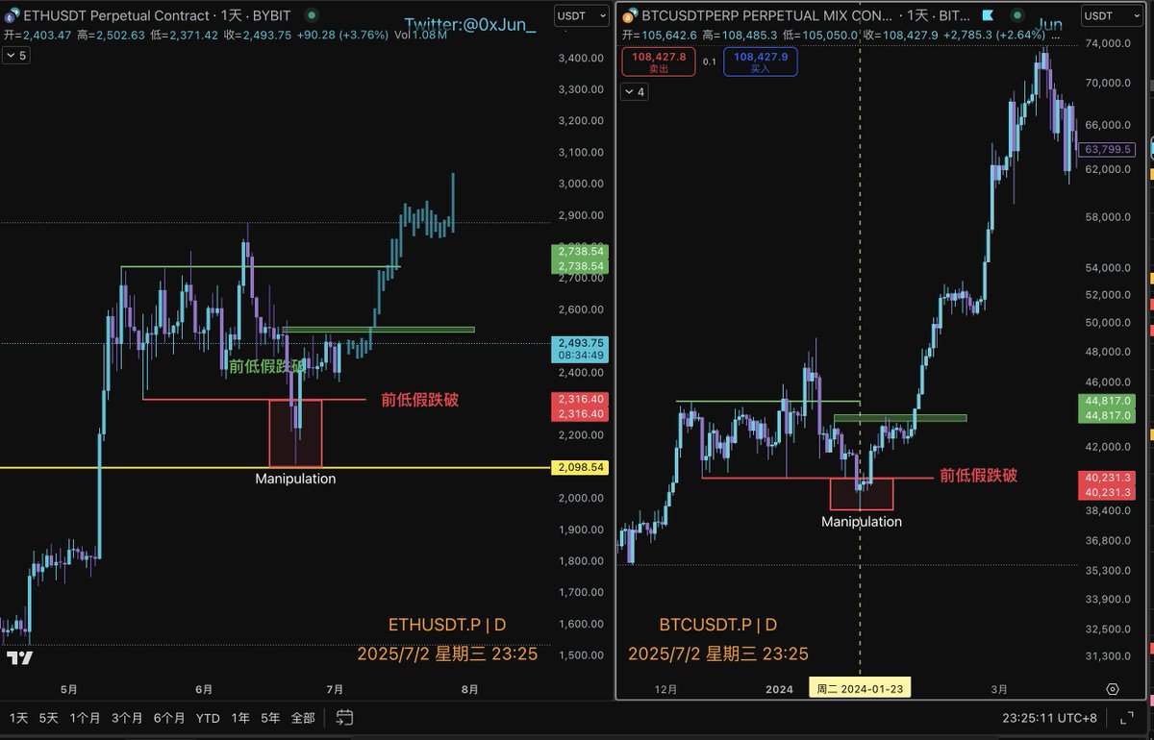The height and width of the screenshot is (740, 1154).
Task: Select the 5天 time range
Action: 48,717
